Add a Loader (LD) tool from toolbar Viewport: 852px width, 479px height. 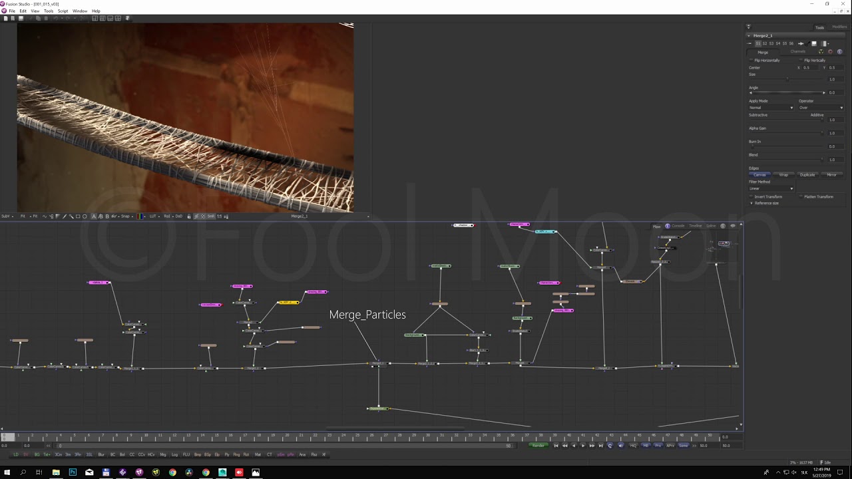[x=16, y=454]
